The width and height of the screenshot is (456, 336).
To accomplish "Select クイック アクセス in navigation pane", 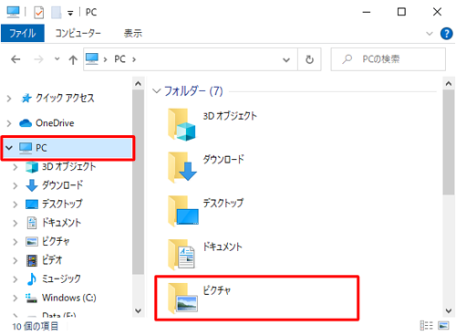I will 65,99.
